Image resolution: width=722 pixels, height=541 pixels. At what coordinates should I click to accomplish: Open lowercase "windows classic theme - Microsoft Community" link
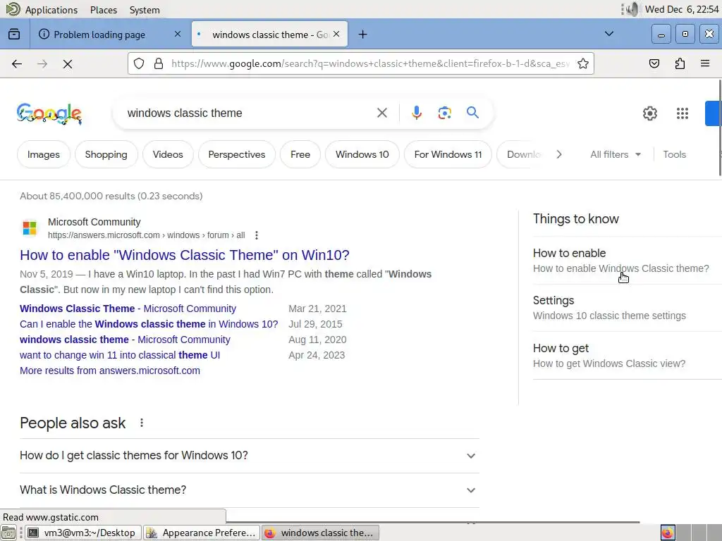click(125, 340)
